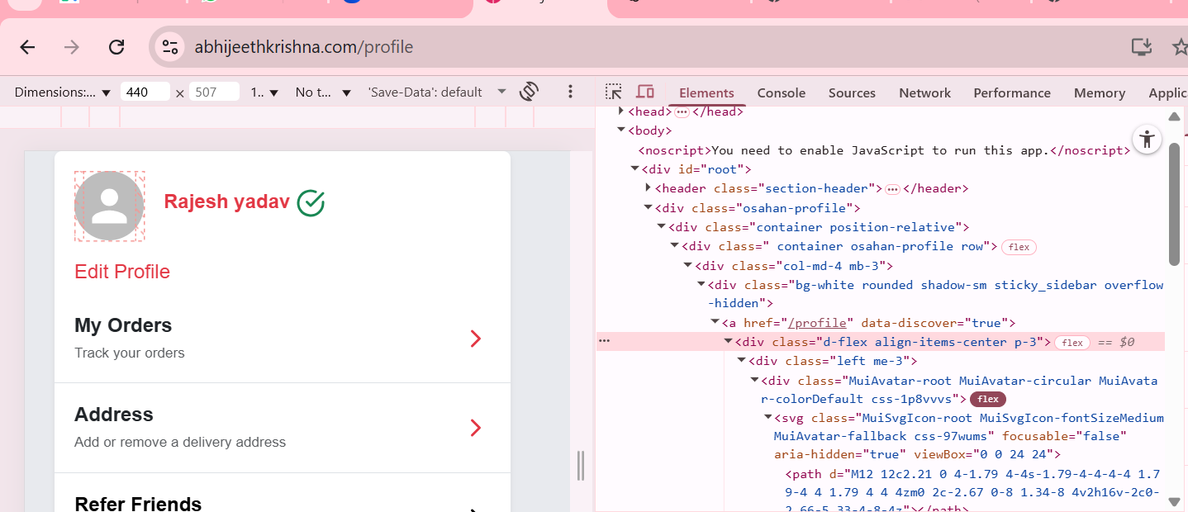
Task: Click the verified checkmark next to Rajesh yadav
Action: tap(310, 201)
